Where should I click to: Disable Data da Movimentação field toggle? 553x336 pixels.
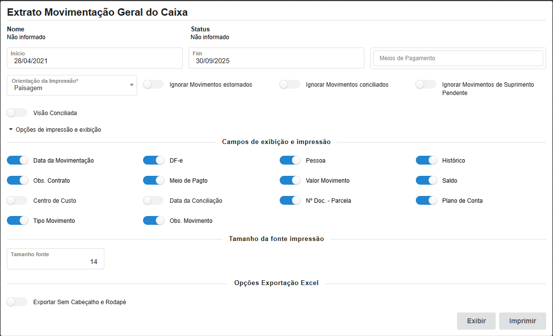pyautogui.click(x=17, y=161)
